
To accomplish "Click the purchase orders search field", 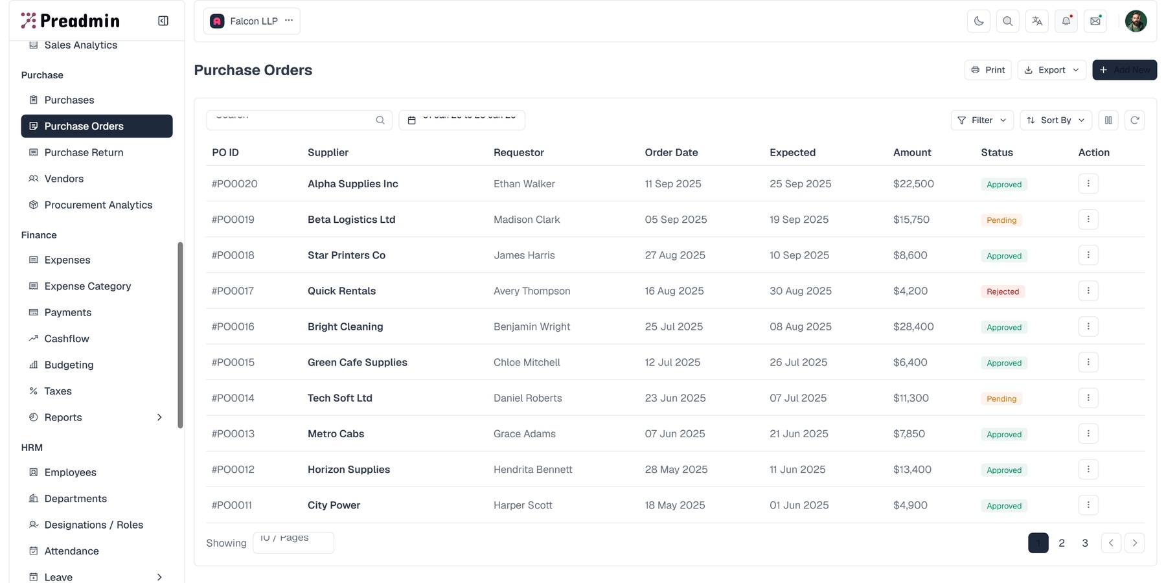I will click(299, 120).
